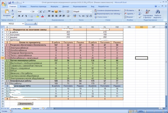
Task: Switch to the Вставка ribbon tab
Action: tap(23, 6)
